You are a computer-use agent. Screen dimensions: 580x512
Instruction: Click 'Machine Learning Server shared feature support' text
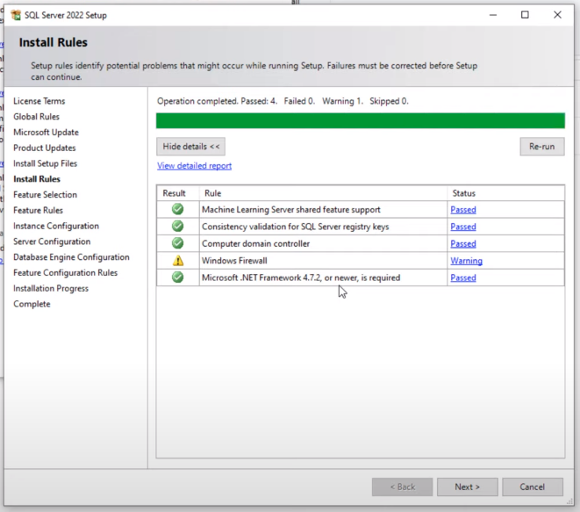[x=291, y=210]
